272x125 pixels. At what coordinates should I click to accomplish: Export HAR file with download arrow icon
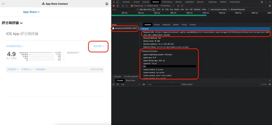pos(182,6)
